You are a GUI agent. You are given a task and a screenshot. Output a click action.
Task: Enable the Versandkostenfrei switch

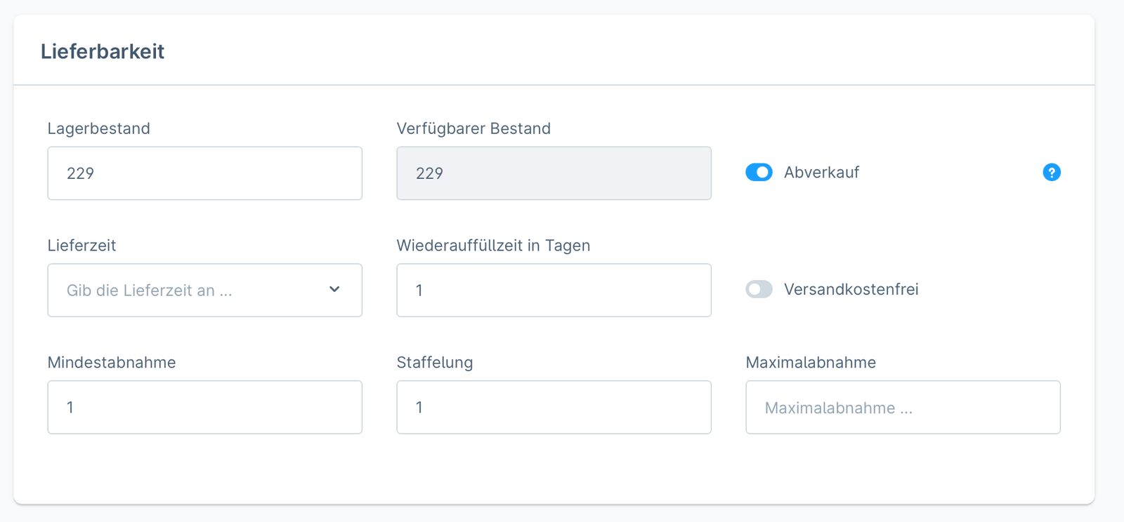(x=759, y=289)
